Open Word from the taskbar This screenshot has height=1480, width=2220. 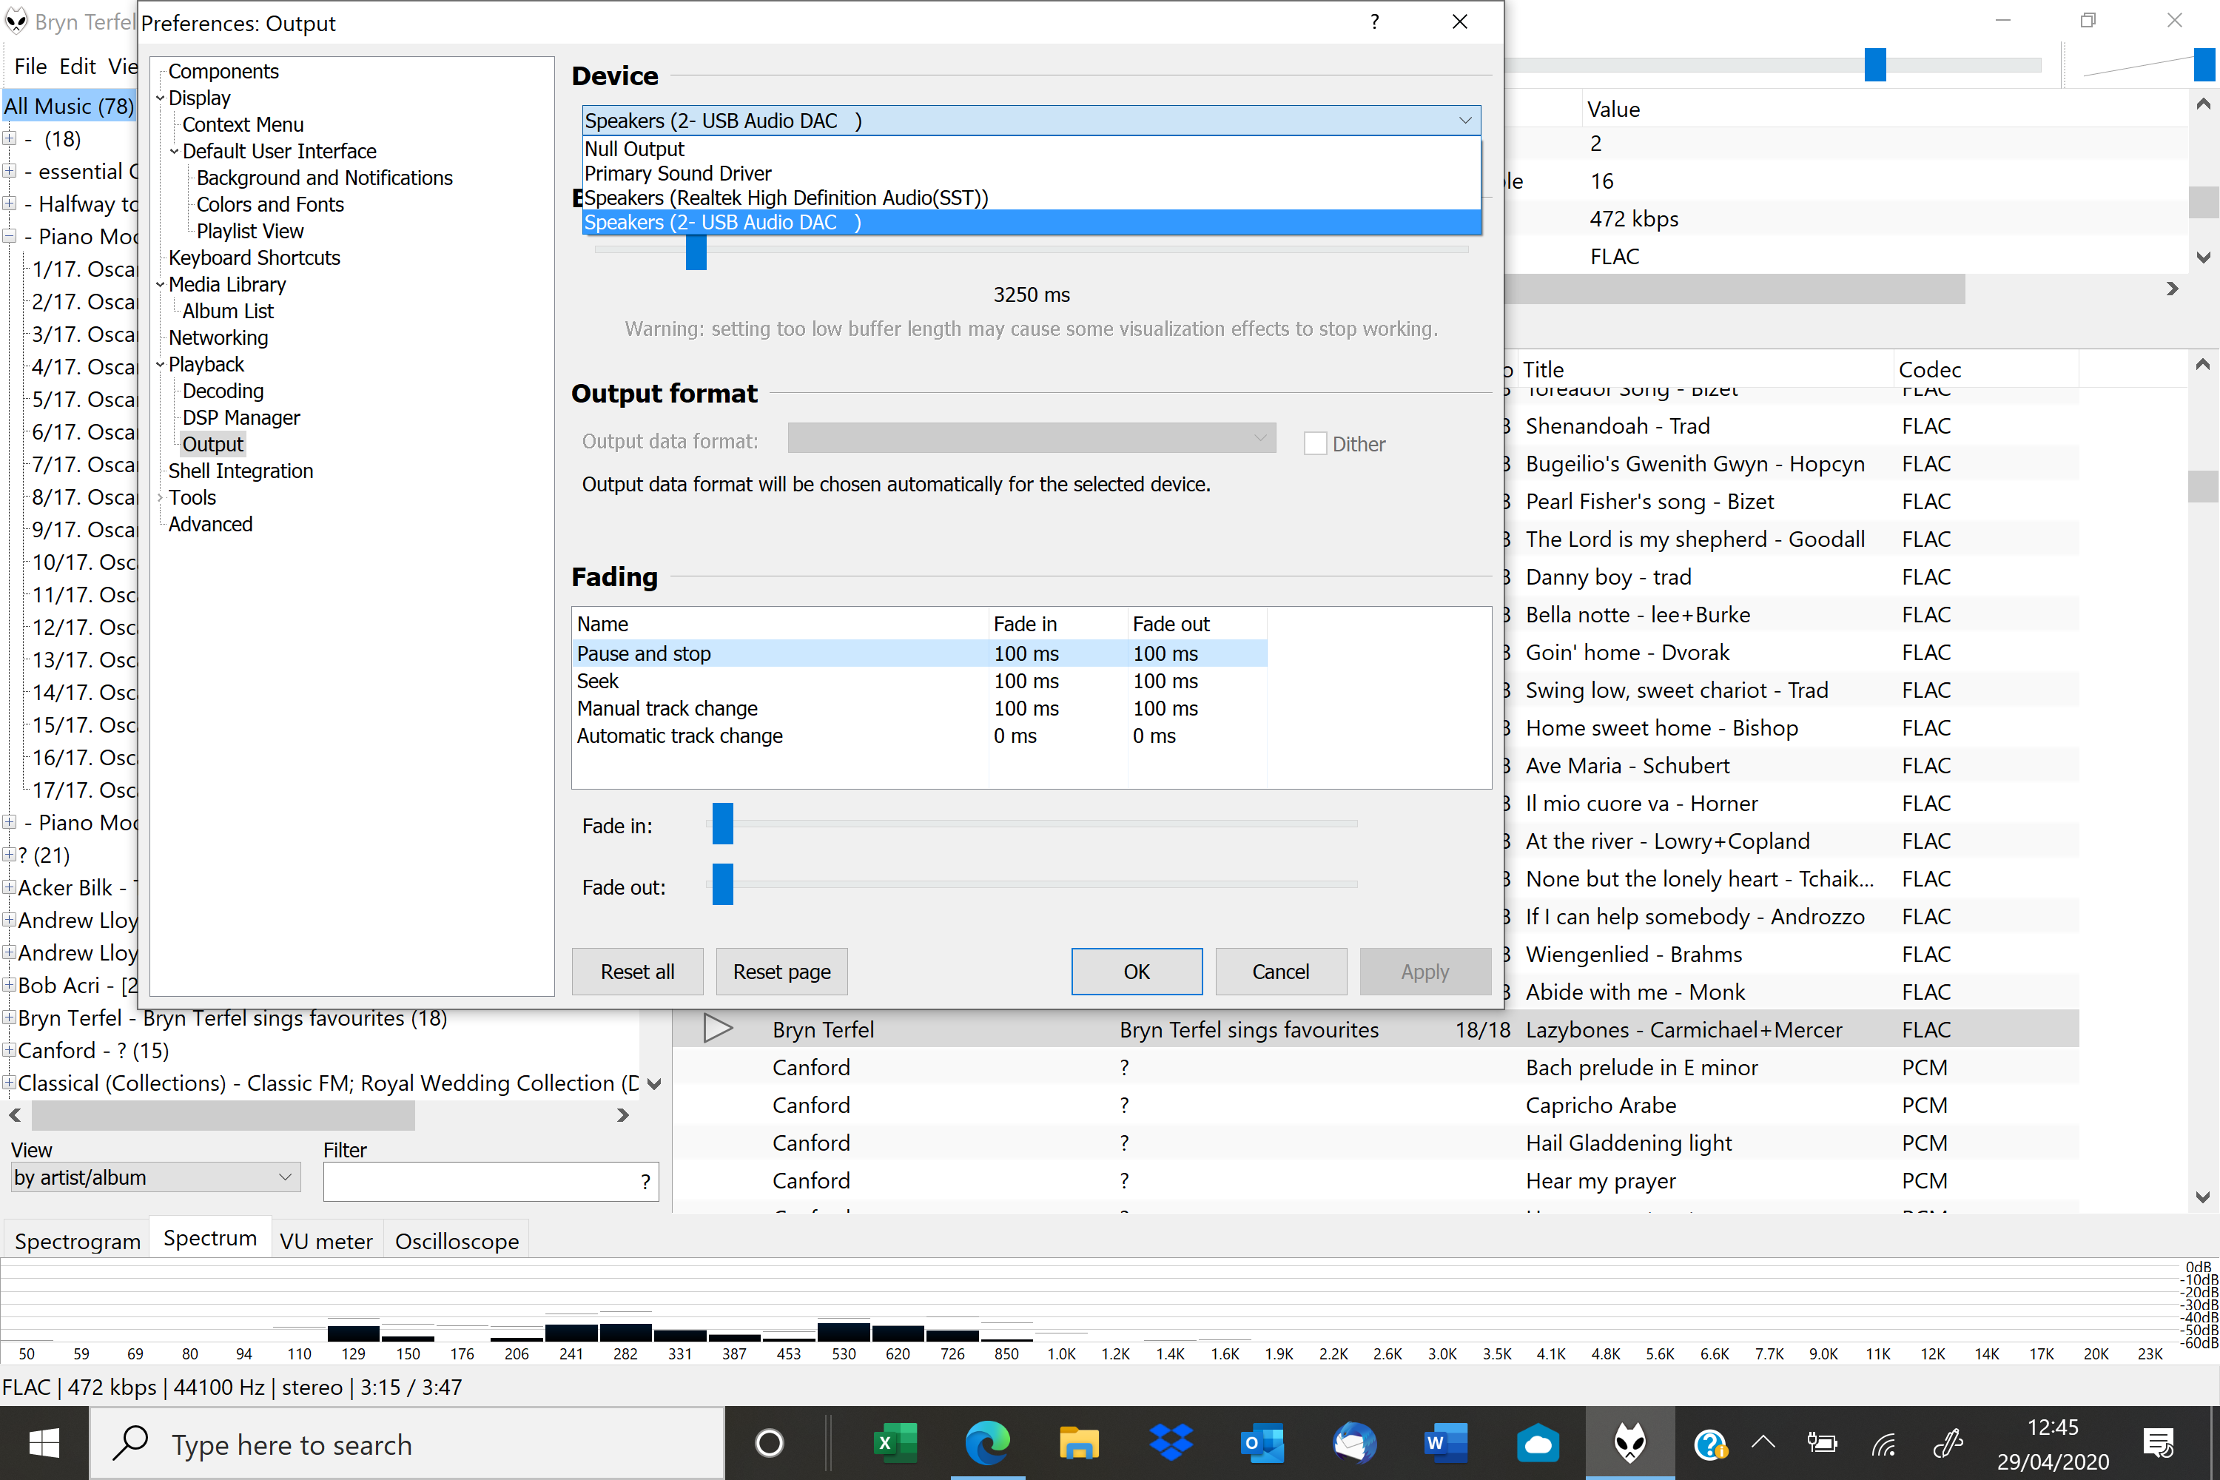point(1446,1443)
